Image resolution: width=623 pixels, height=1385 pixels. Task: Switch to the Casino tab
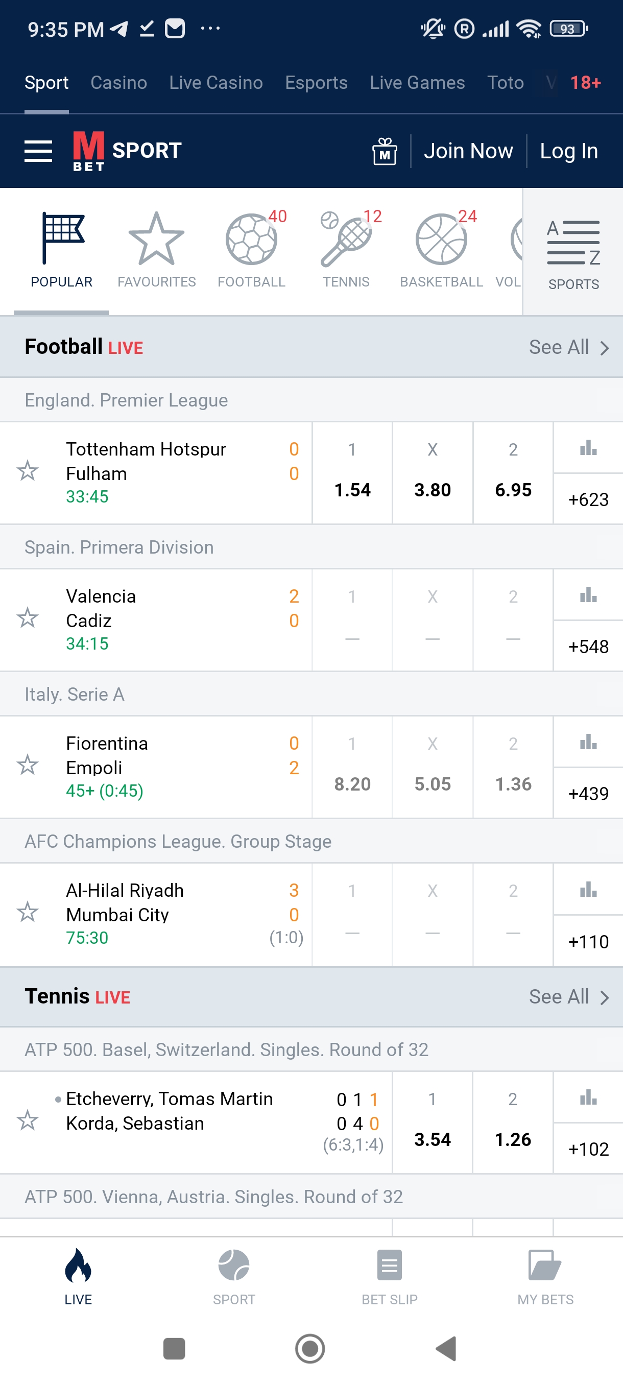[x=119, y=83]
